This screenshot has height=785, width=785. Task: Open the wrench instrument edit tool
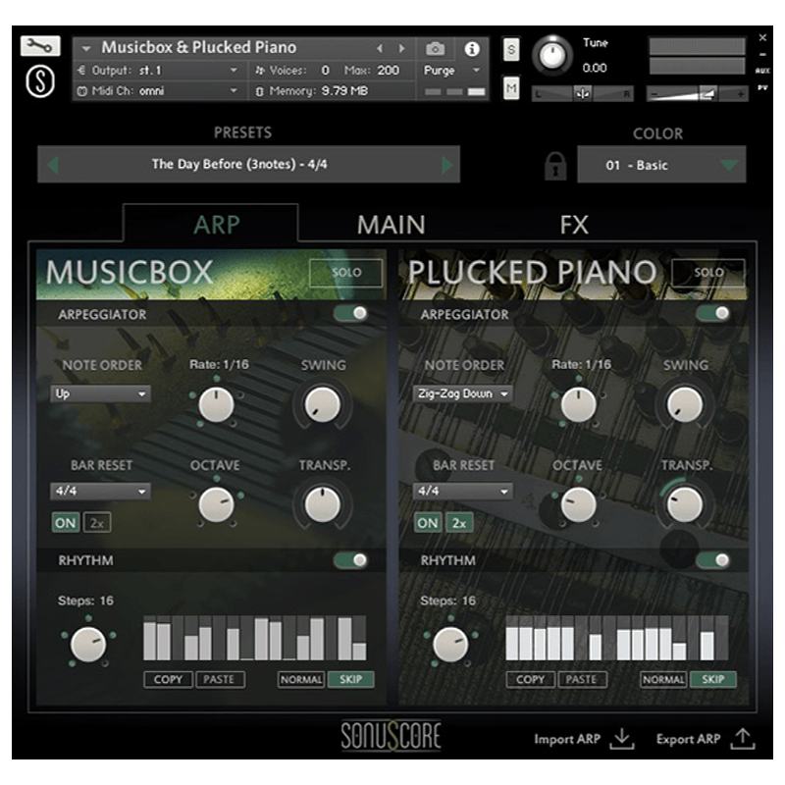[x=40, y=46]
